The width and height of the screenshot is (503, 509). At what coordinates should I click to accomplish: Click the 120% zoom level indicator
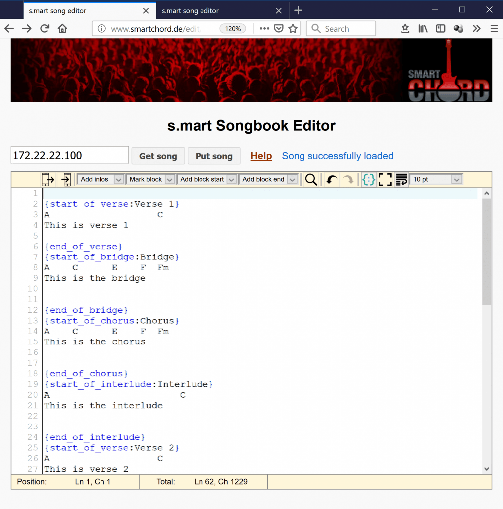pos(233,28)
